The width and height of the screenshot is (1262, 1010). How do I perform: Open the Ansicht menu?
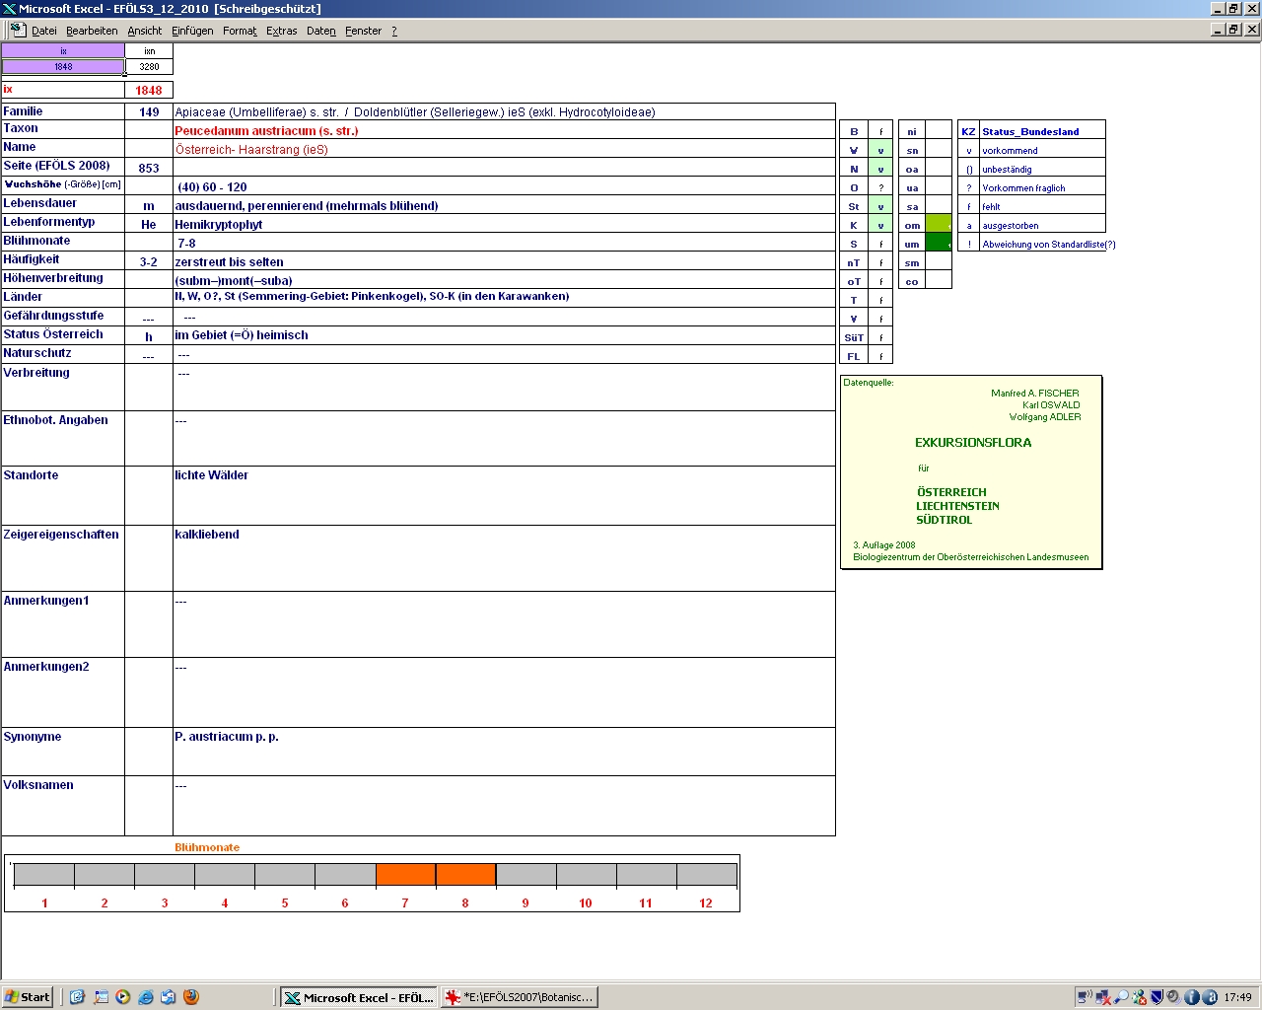(x=144, y=31)
